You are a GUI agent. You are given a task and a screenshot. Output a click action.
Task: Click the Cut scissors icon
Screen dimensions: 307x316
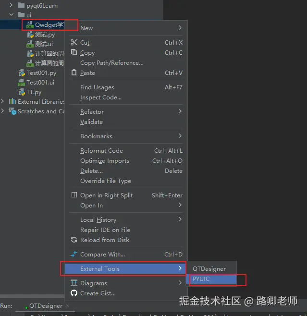click(x=74, y=42)
